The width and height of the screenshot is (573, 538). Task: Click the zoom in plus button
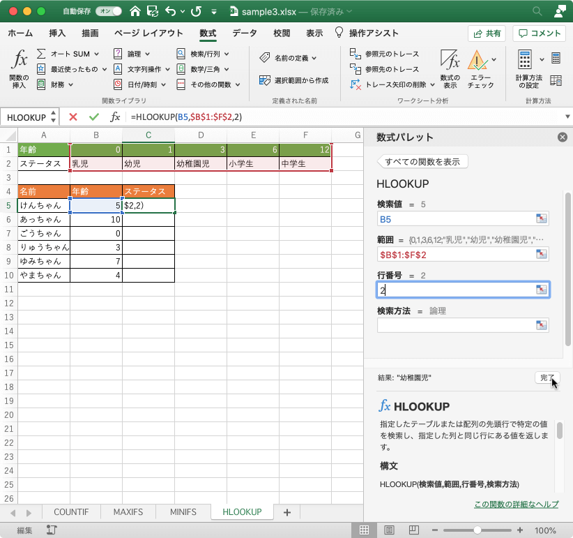(x=520, y=530)
